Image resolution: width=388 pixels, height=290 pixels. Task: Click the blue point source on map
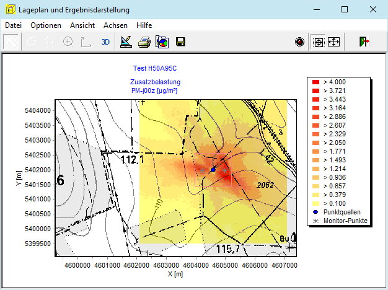click(213, 170)
